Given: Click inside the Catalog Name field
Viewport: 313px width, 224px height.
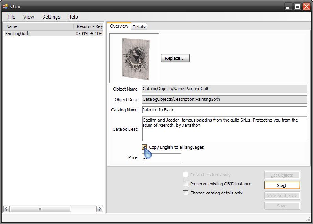Looking at the screenshot, I should tap(224, 110).
